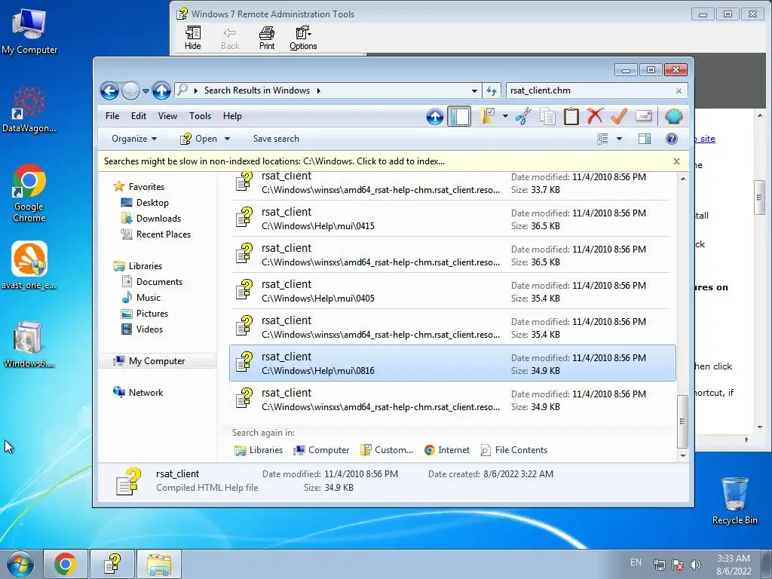Search again in Custom...
Viewport: 772px width, 579px height.
coord(387,450)
